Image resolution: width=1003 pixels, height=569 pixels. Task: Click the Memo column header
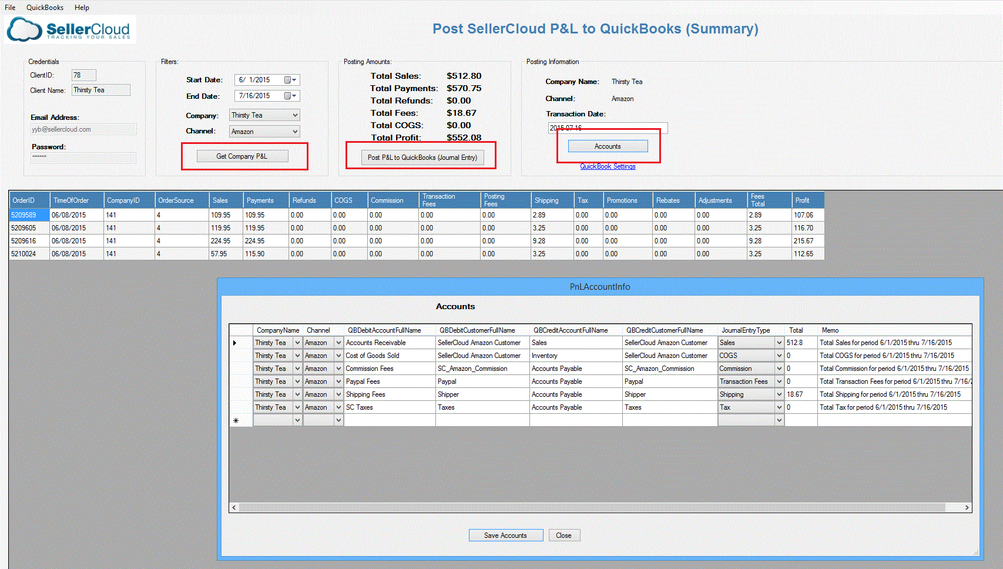click(x=894, y=330)
